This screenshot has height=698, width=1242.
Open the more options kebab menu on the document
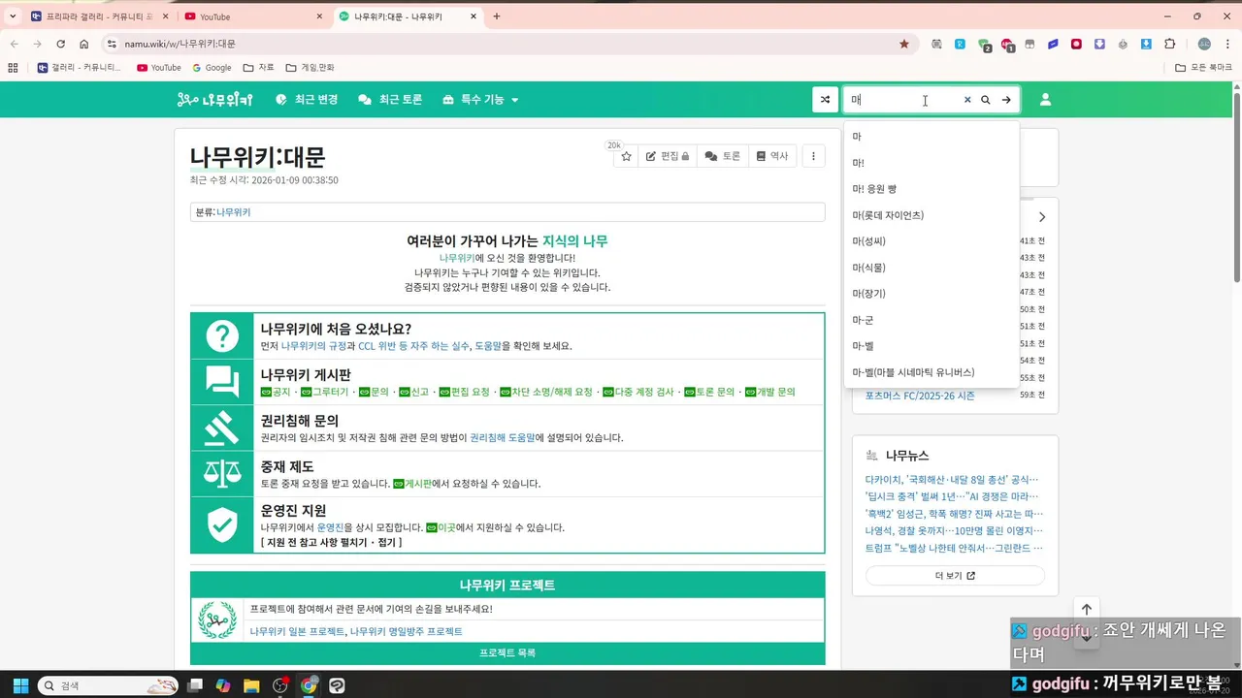813,156
